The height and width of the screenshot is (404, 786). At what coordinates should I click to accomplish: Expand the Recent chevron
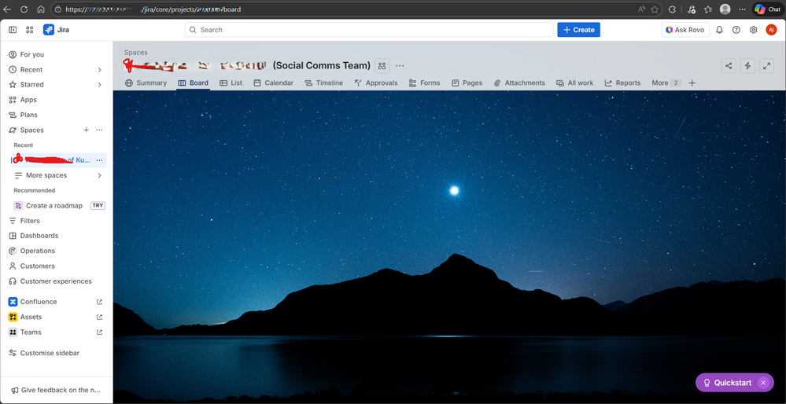click(x=99, y=70)
